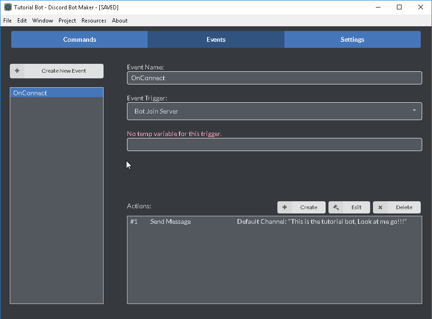
Task: Open the About menu
Action: coord(119,21)
